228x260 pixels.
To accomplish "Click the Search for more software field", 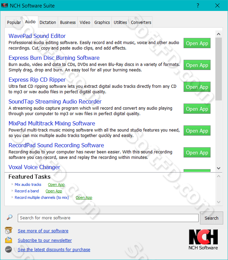I will pyautogui.click(x=108, y=218).
